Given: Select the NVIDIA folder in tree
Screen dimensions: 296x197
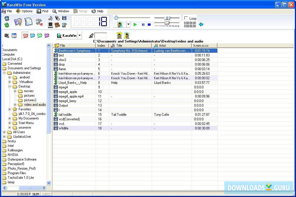Looking at the screenshot, I should tap(13, 155).
